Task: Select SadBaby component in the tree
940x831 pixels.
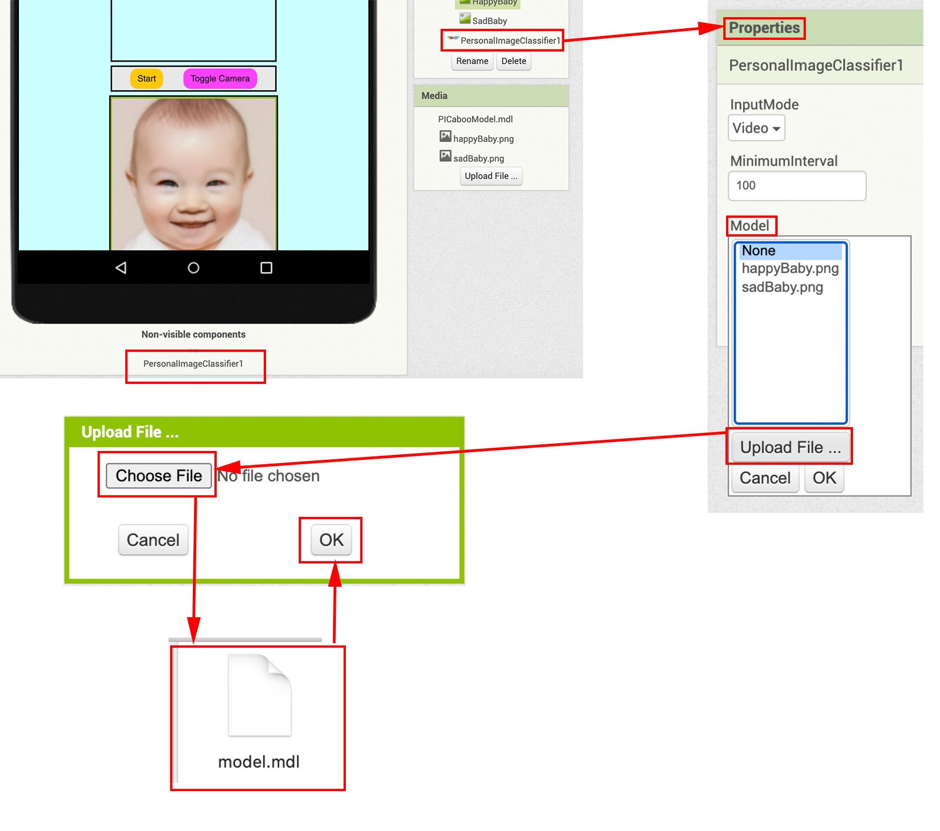Action: 483,20
